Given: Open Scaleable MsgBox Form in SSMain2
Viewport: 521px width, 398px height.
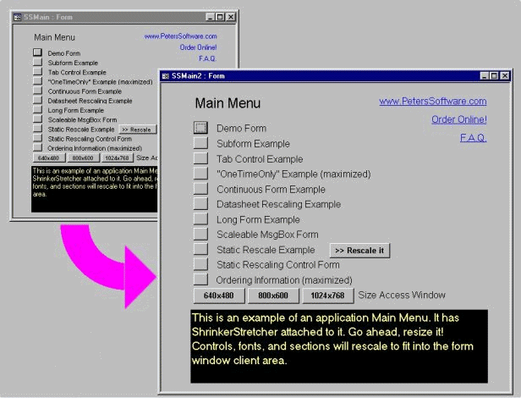Looking at the screenshot, I should pyautogui.click(x=200, y=234).
